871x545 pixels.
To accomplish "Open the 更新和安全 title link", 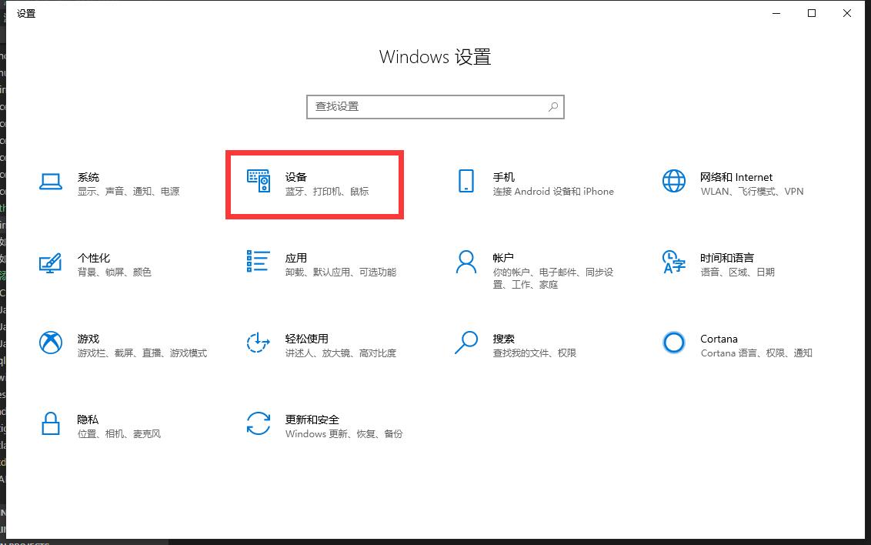I will click(x=312, y=420).
